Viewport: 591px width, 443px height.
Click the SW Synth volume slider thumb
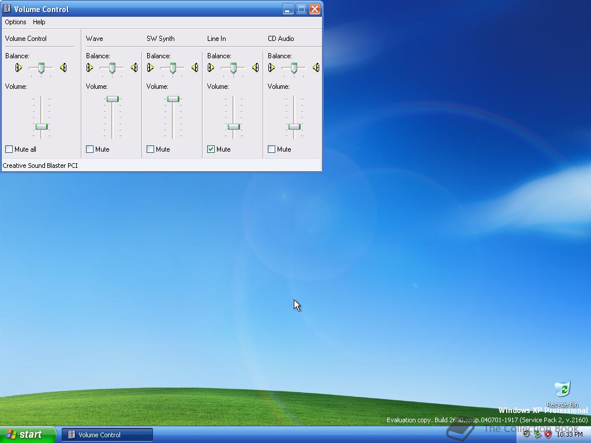click(173, 99)
